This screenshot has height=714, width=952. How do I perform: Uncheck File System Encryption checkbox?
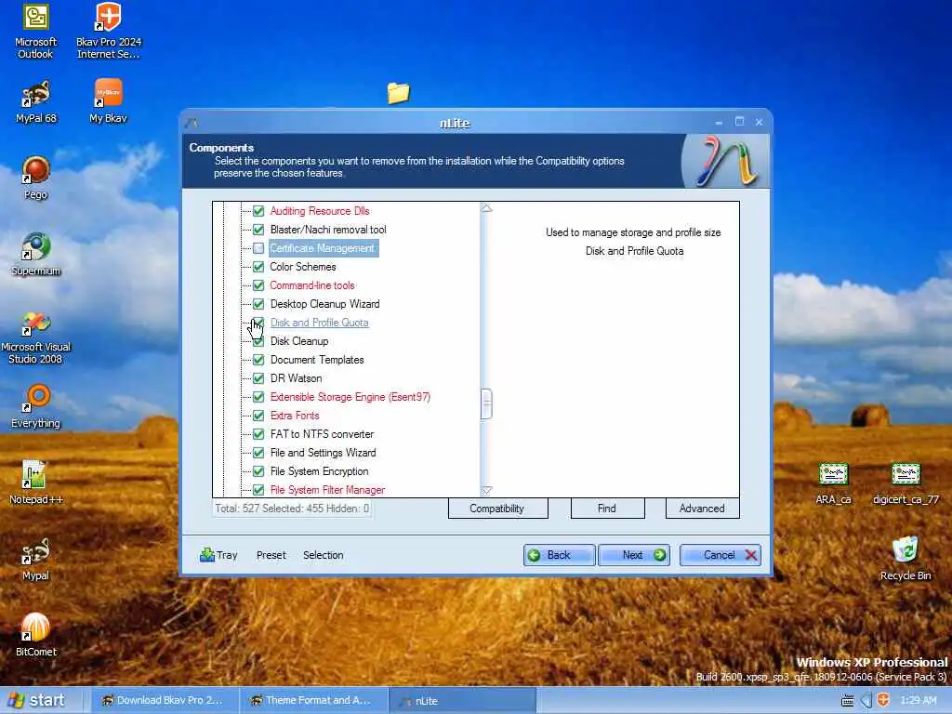point(258,471)
